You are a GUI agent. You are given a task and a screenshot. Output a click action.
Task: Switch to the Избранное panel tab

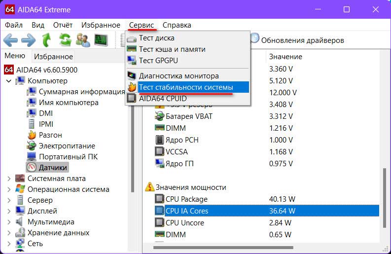point(53,57)
